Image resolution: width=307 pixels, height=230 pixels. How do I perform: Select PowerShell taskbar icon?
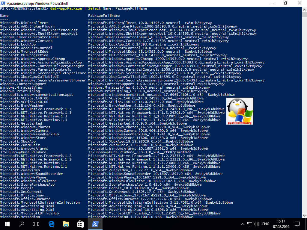pos(95,224)
